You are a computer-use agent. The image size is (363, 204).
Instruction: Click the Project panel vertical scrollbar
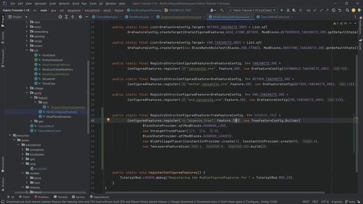pyautogui.click(x=88, y=97)
